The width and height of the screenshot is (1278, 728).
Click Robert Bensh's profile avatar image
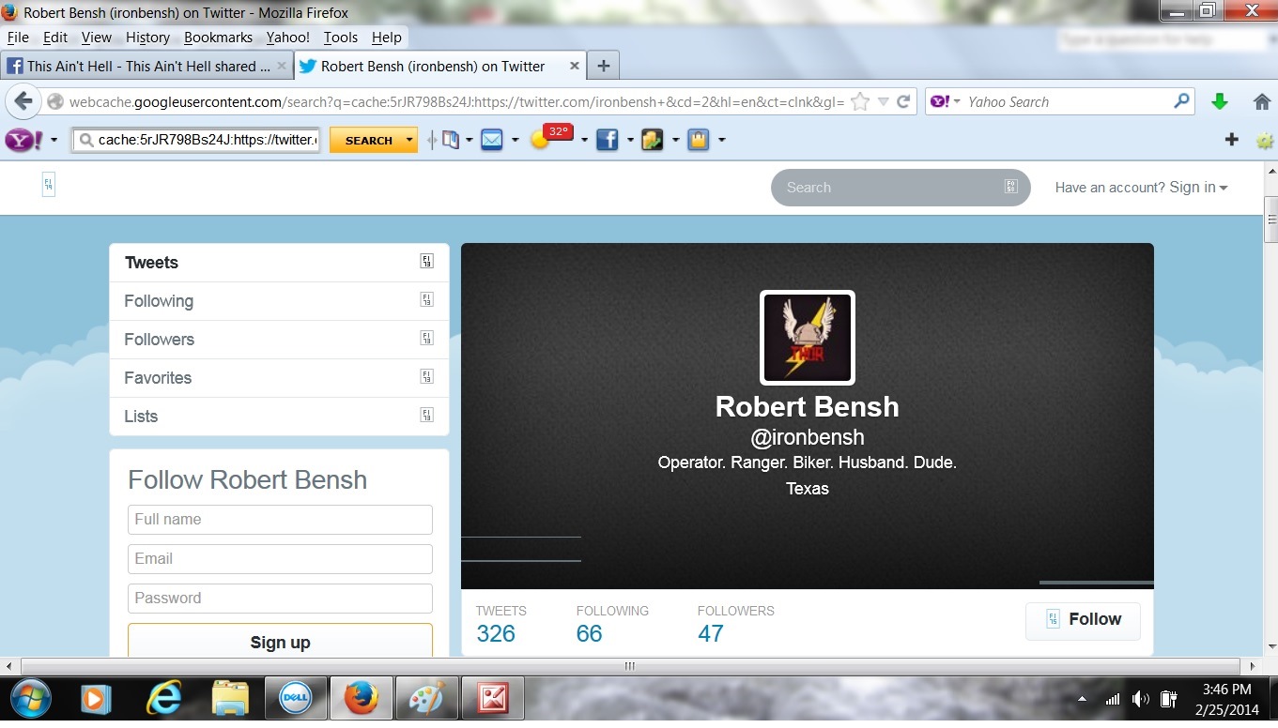pyautogui.click(x=807, y=338)
